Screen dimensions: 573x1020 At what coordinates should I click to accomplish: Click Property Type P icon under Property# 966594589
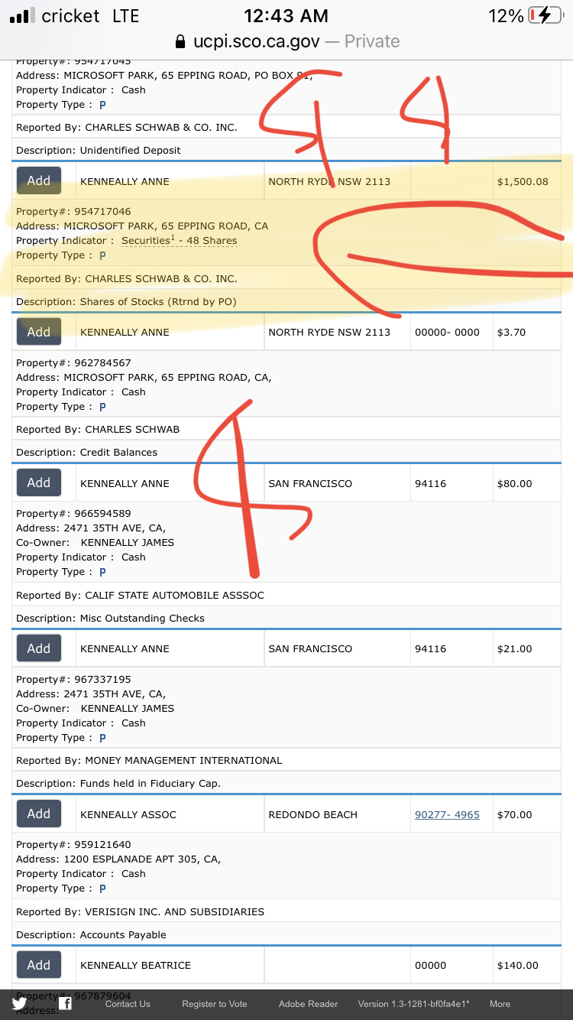coord(102,572)
